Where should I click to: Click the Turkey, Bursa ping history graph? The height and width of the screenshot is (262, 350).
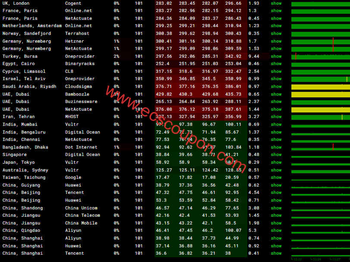coord(321,56)
